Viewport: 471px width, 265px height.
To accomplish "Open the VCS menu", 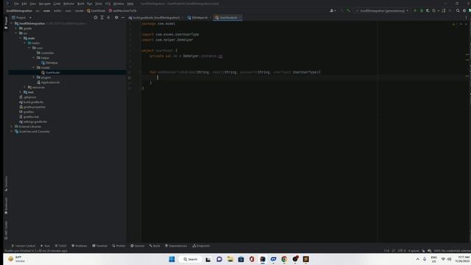I will pyautogui.click(x=107, y=4).
